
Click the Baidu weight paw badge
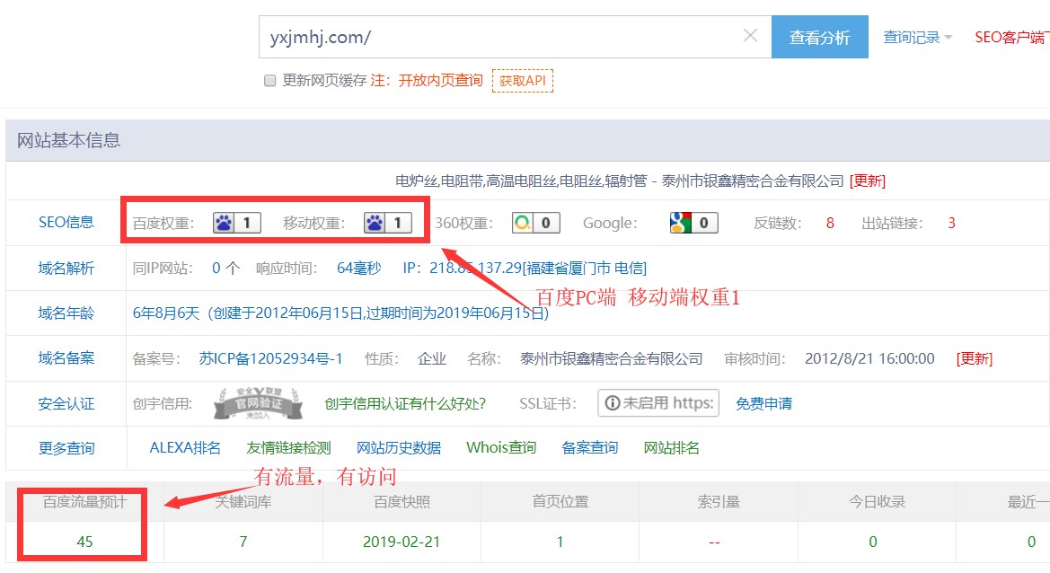[237, 223]
